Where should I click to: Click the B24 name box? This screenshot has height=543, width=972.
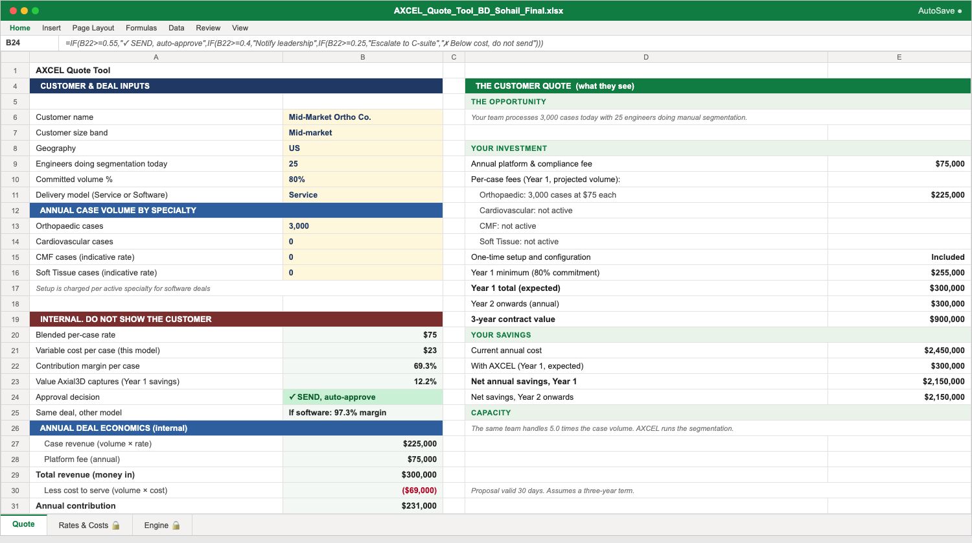[30, 43]
